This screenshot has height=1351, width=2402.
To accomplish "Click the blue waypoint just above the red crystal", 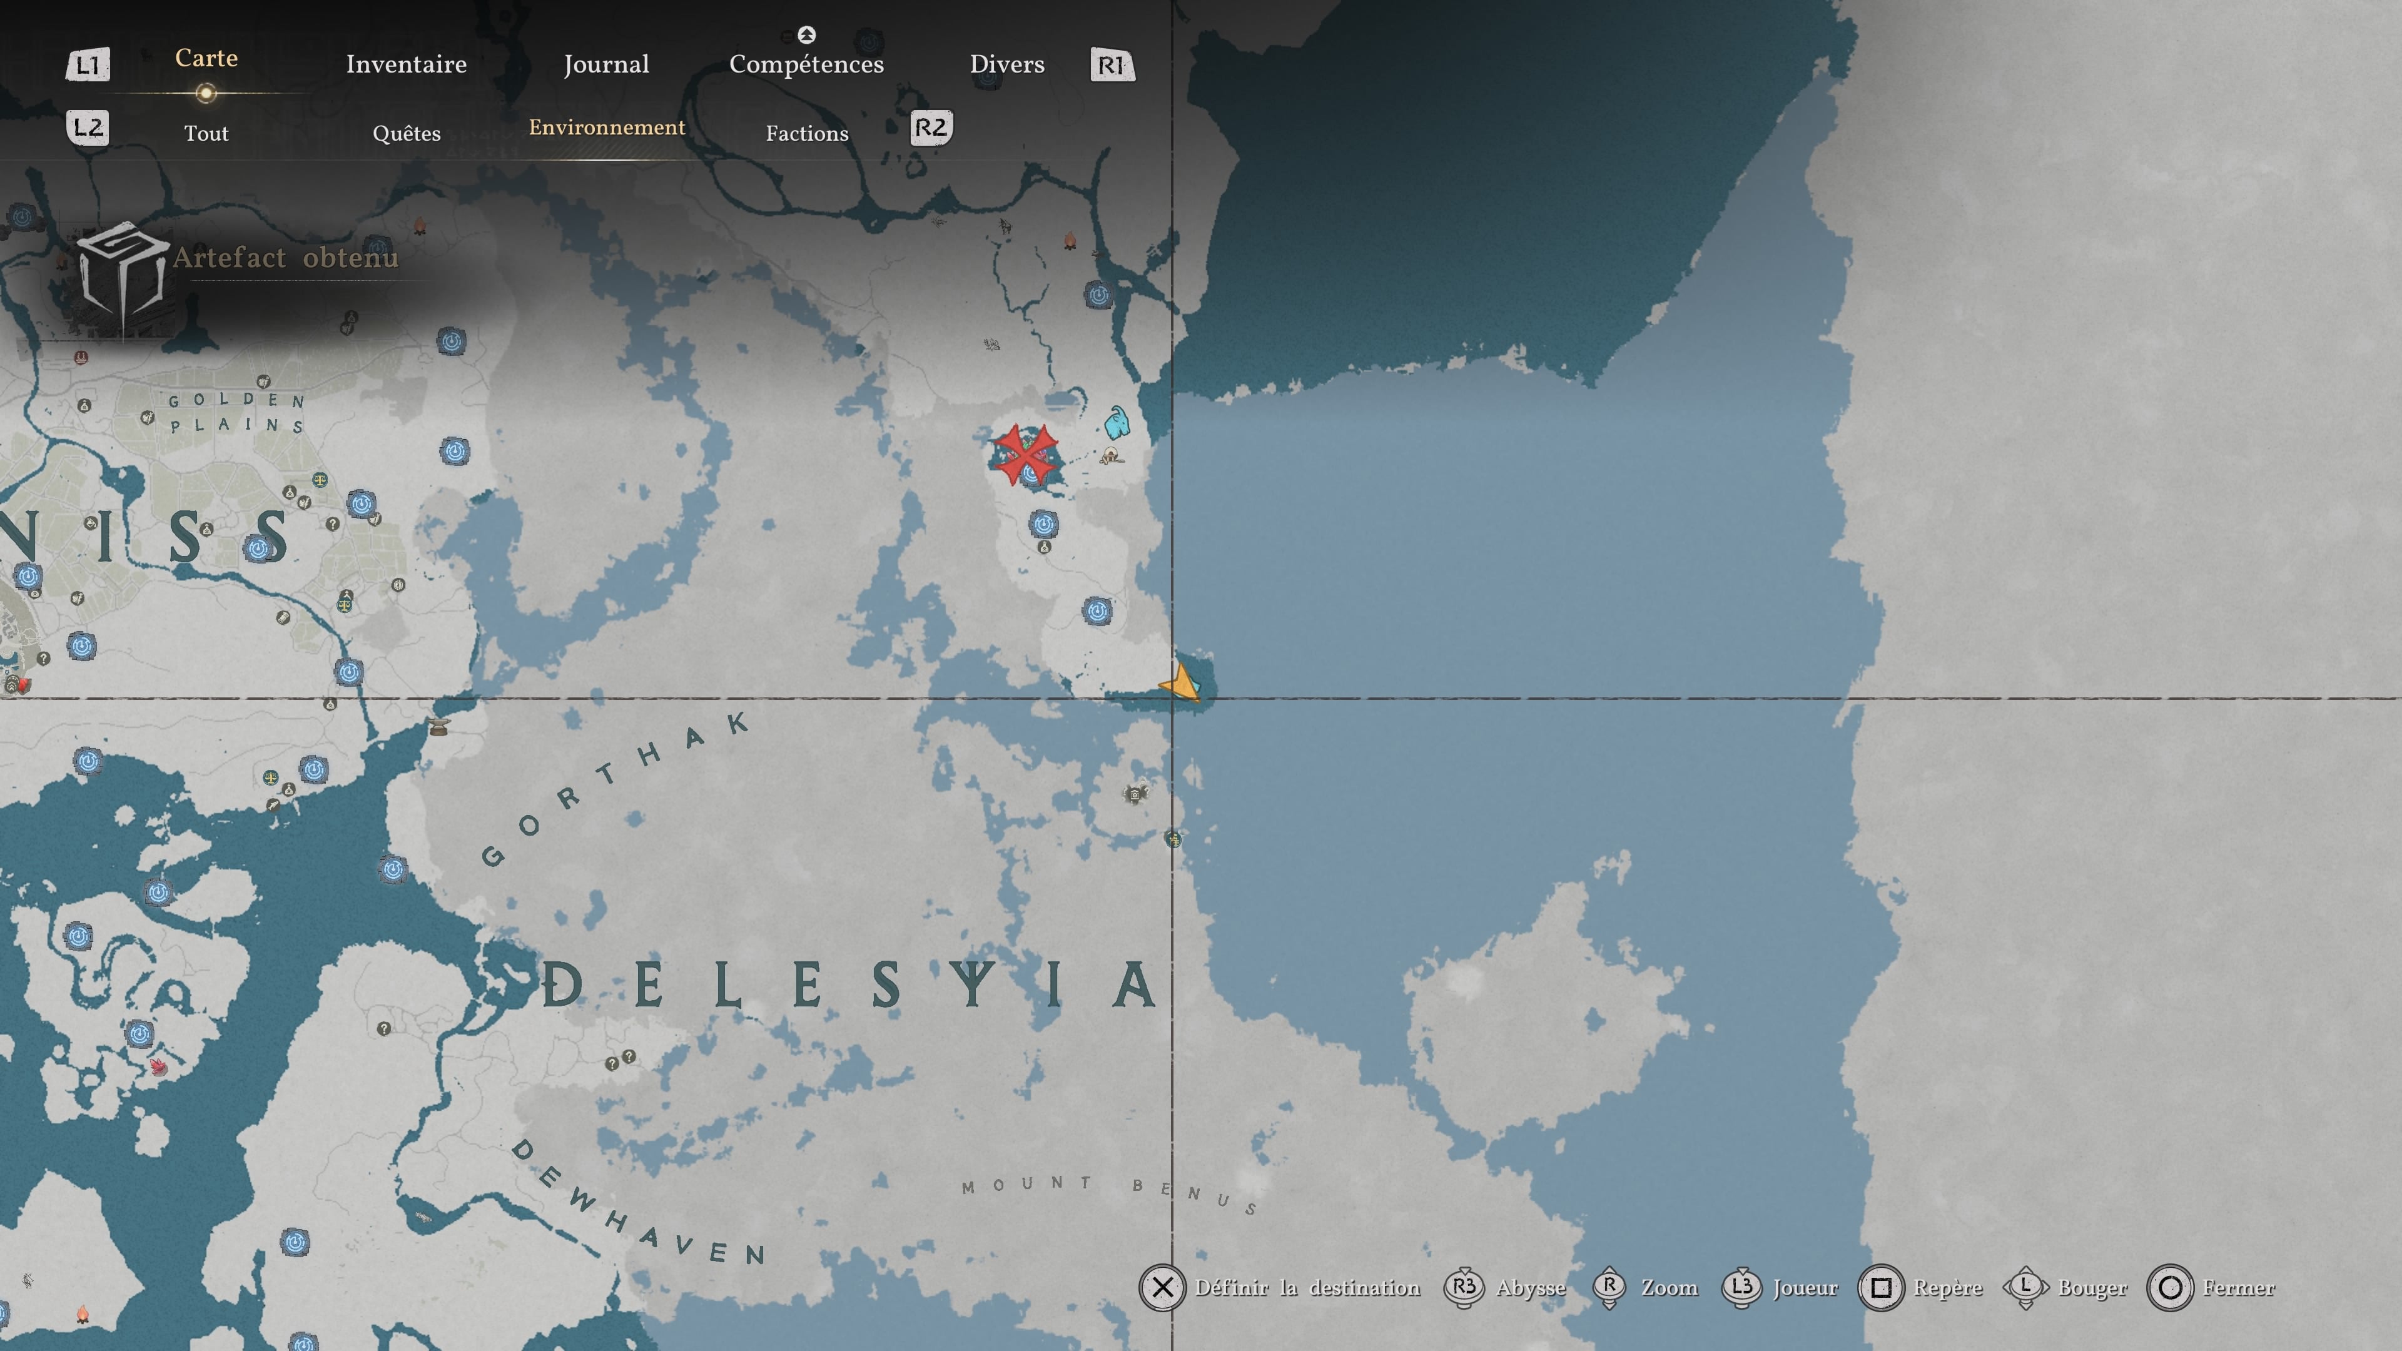I will coord(140,1033).
